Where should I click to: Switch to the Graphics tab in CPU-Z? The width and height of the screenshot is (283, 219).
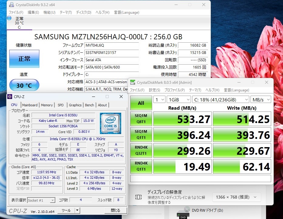(x=75, y=105)
